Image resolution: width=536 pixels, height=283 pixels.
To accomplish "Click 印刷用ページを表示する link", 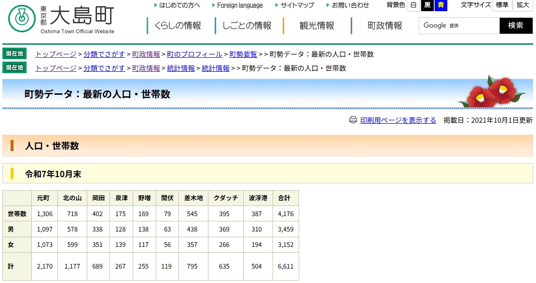I will 398,120.
